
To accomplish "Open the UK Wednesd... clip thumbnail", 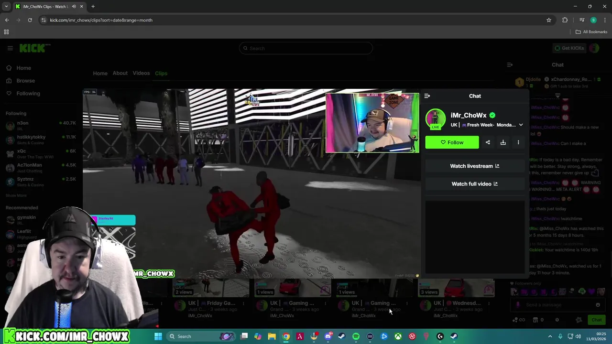I will [x=456, y=289].
